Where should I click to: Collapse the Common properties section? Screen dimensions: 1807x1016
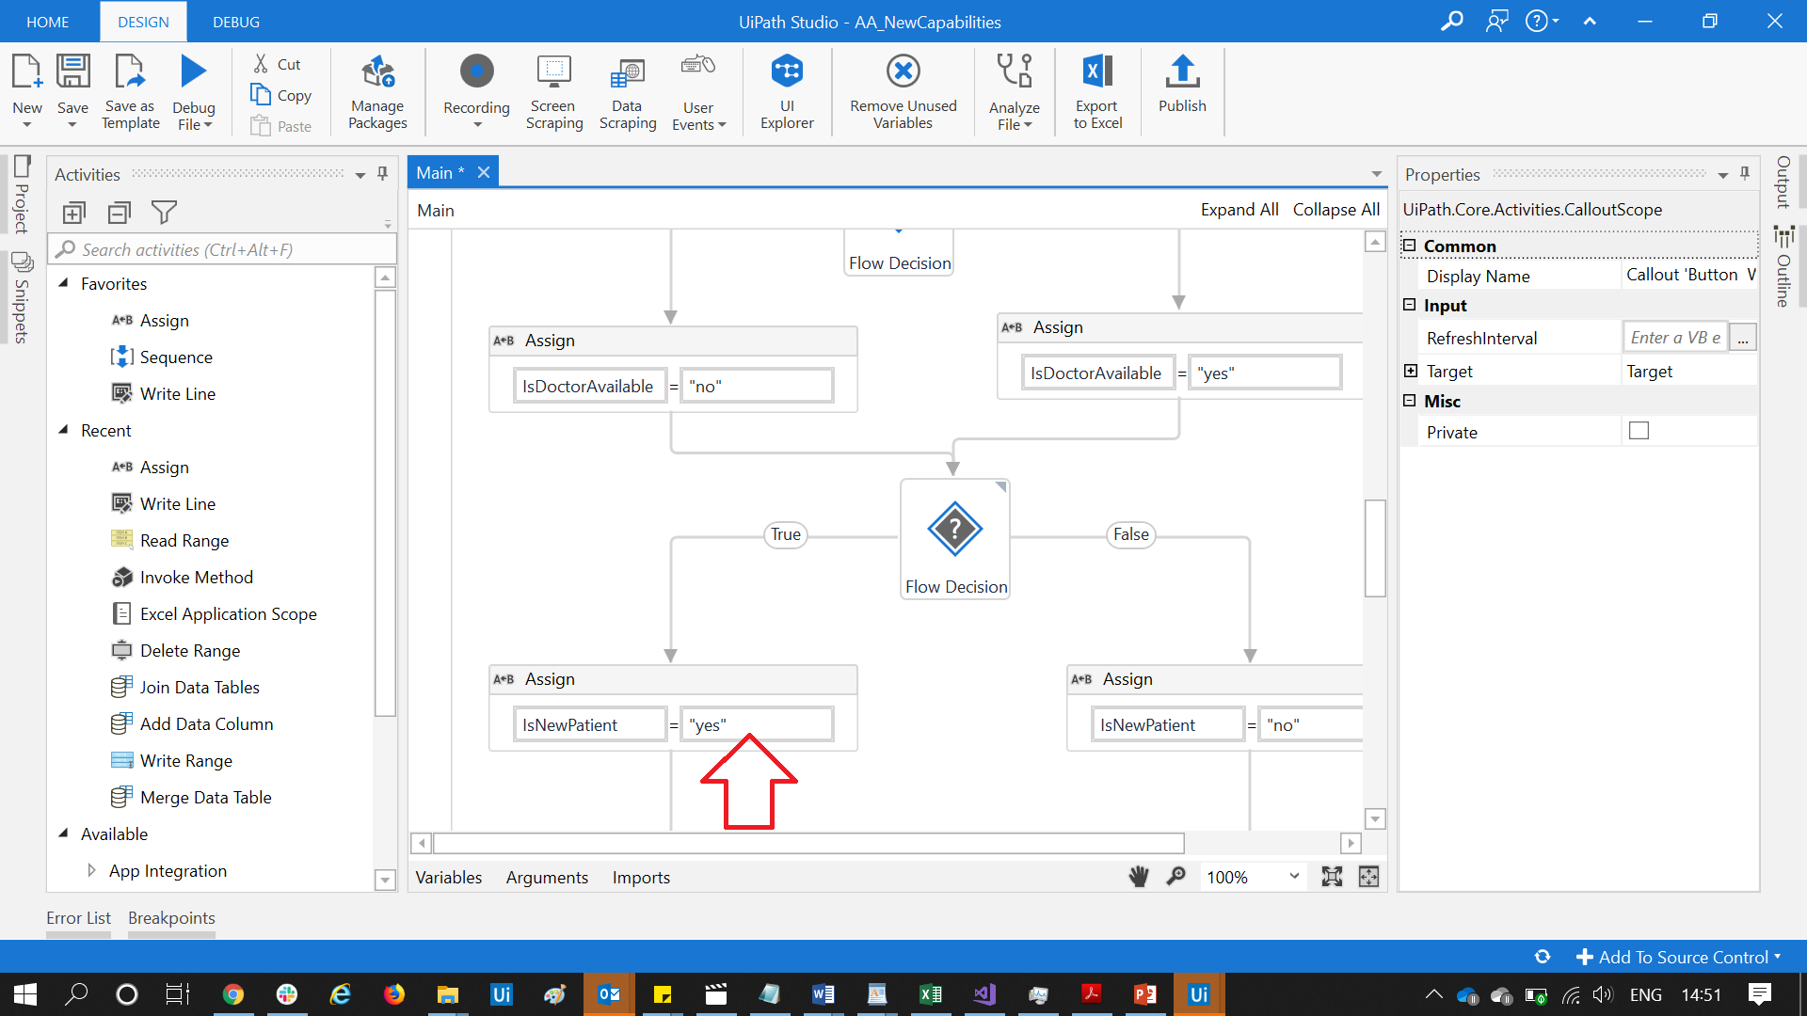click(x=1409, y=246)
